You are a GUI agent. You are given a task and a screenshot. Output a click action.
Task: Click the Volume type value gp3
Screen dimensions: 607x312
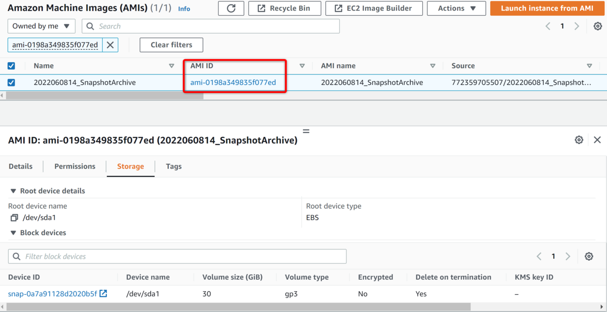tap(291, 294)
